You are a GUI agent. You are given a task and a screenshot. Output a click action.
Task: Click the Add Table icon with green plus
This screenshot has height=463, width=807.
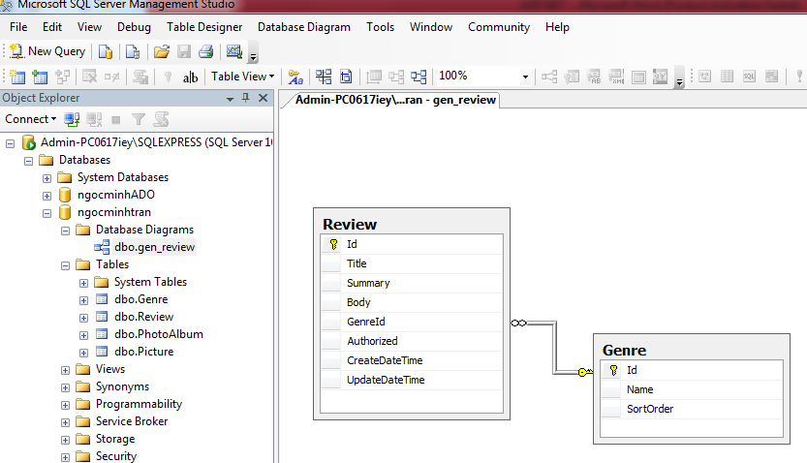tap(40, 77)
